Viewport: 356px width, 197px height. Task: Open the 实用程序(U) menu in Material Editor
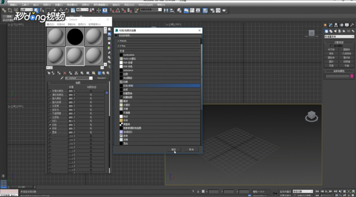(94, 24)
